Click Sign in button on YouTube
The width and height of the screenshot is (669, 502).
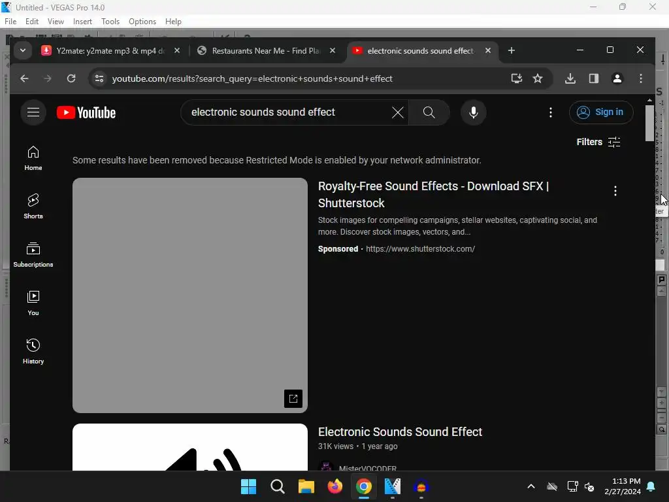[x=601, y=112]
